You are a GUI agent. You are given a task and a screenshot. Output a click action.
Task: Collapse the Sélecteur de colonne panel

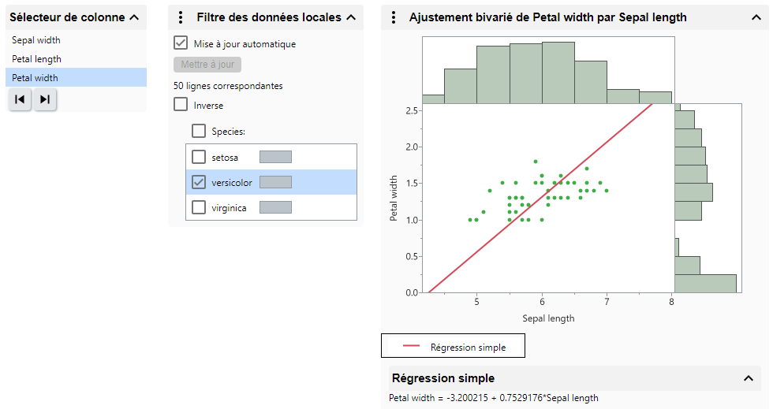(x=133, y=17)
